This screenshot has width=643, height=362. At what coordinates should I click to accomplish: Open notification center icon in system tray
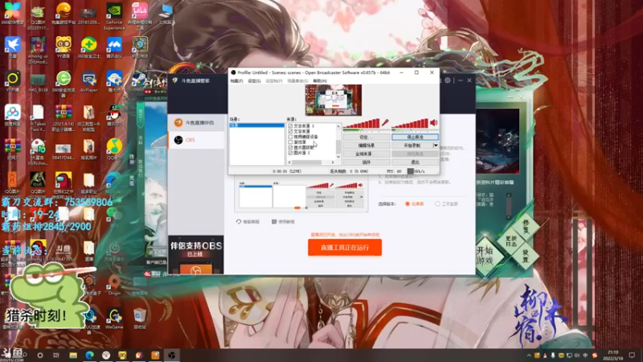tap(632, 355)
